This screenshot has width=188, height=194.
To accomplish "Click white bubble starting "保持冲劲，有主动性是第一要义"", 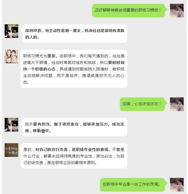I will pyautogui.click(x=75, y=34).
